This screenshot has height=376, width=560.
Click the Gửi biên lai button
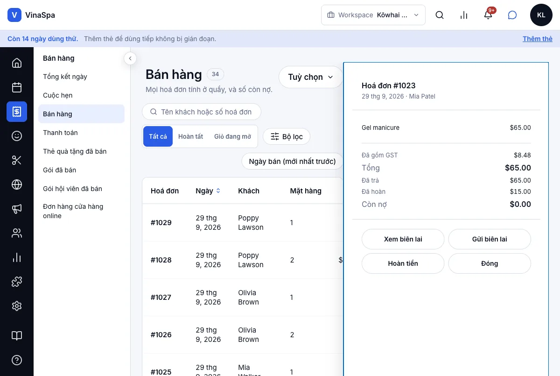coord(490,239)
